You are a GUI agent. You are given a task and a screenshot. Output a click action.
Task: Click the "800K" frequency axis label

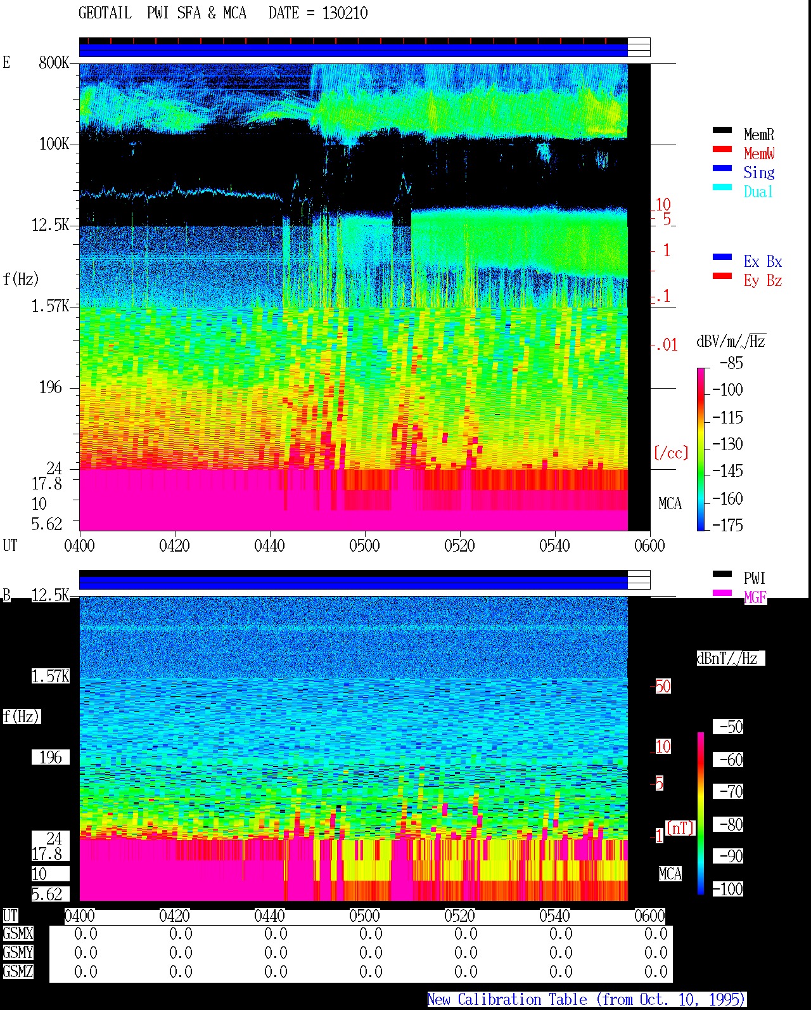click(54, 63)
